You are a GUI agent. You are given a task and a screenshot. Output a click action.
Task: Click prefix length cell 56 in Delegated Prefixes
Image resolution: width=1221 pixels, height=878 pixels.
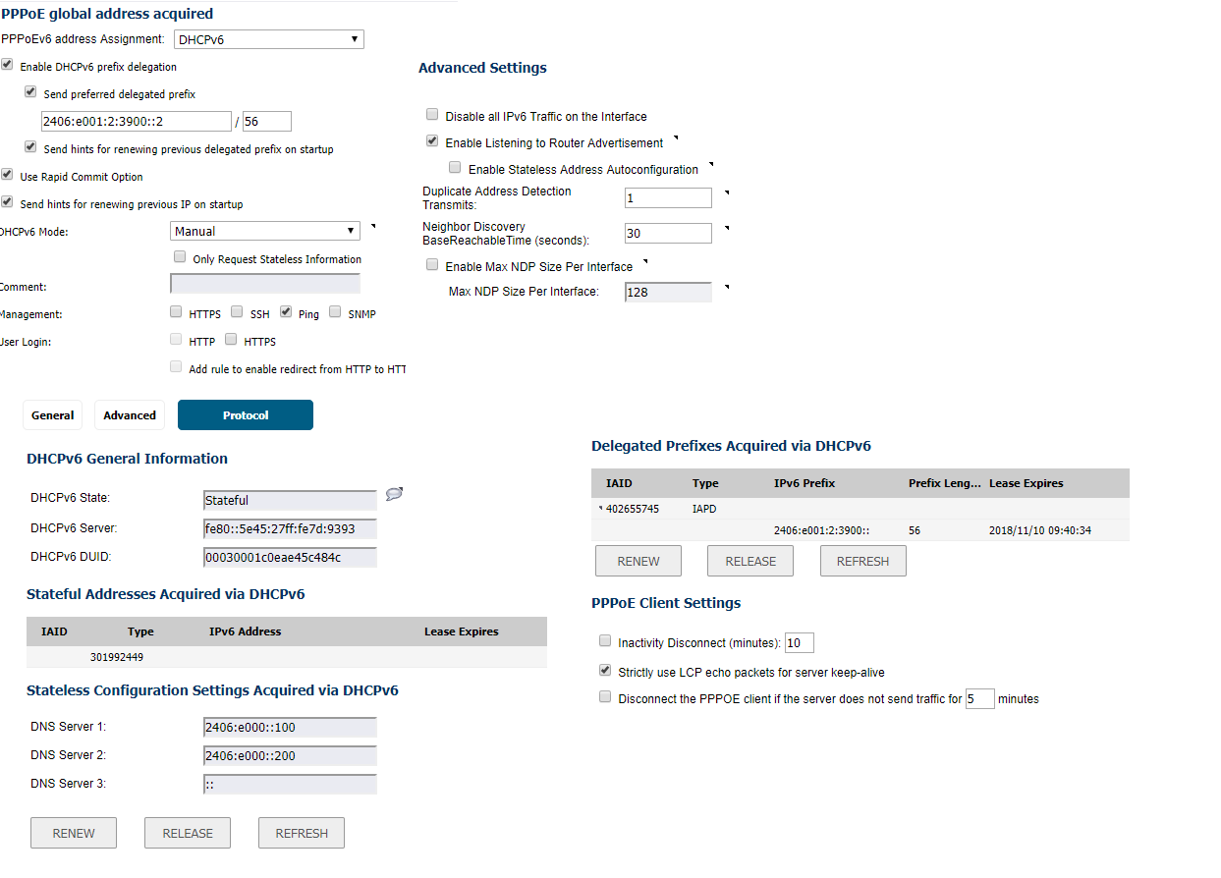click(915, 530)
